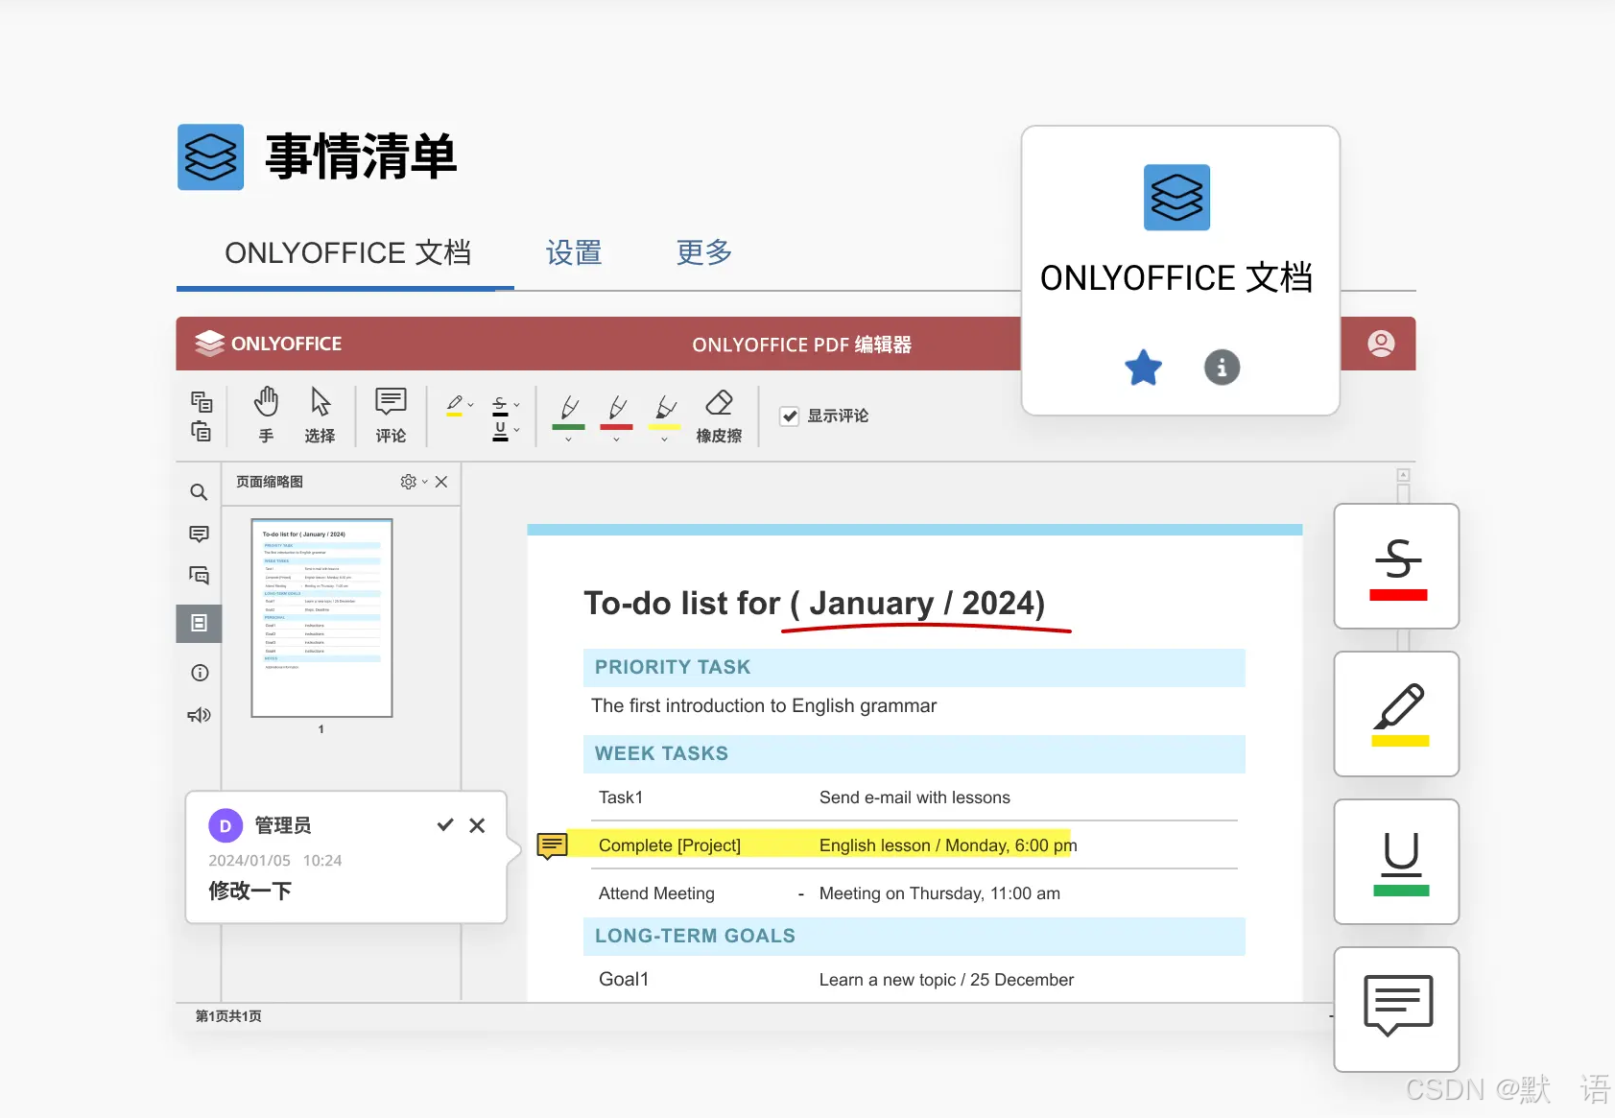Click highlighted 'Complete [Project]' text
This screenshot has width=1615, height=1118.
pos(670,845)
